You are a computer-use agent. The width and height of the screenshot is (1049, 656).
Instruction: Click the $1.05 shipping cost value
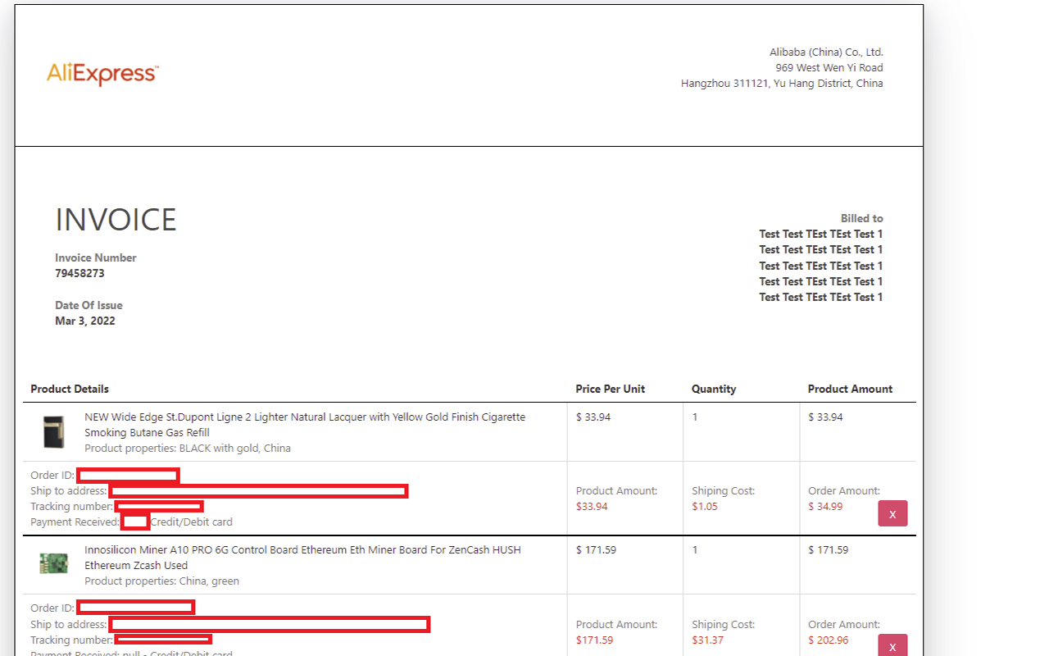pos(704,506)
